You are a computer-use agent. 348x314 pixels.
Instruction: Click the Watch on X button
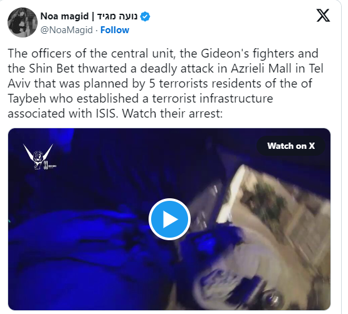coord(291,146)
